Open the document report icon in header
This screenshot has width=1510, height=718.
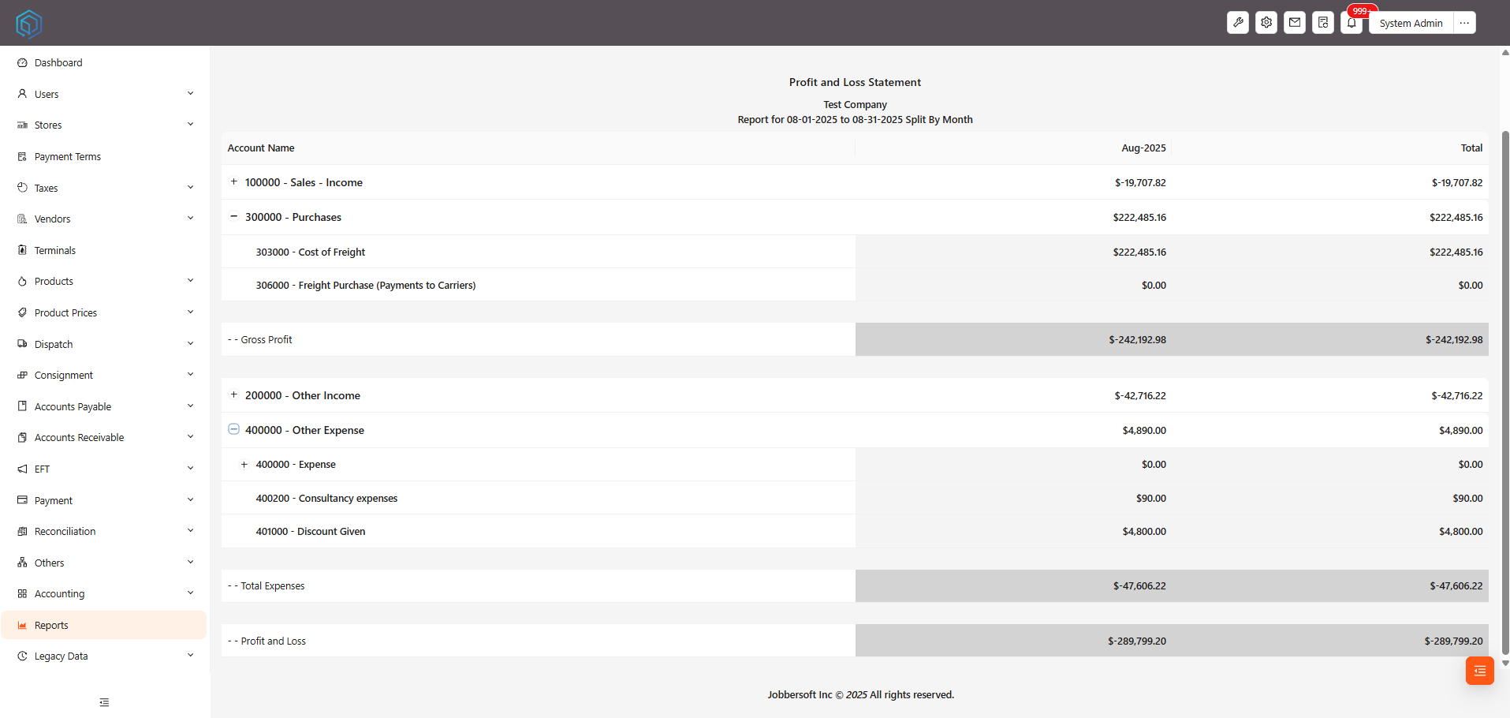click(1323, 23)
